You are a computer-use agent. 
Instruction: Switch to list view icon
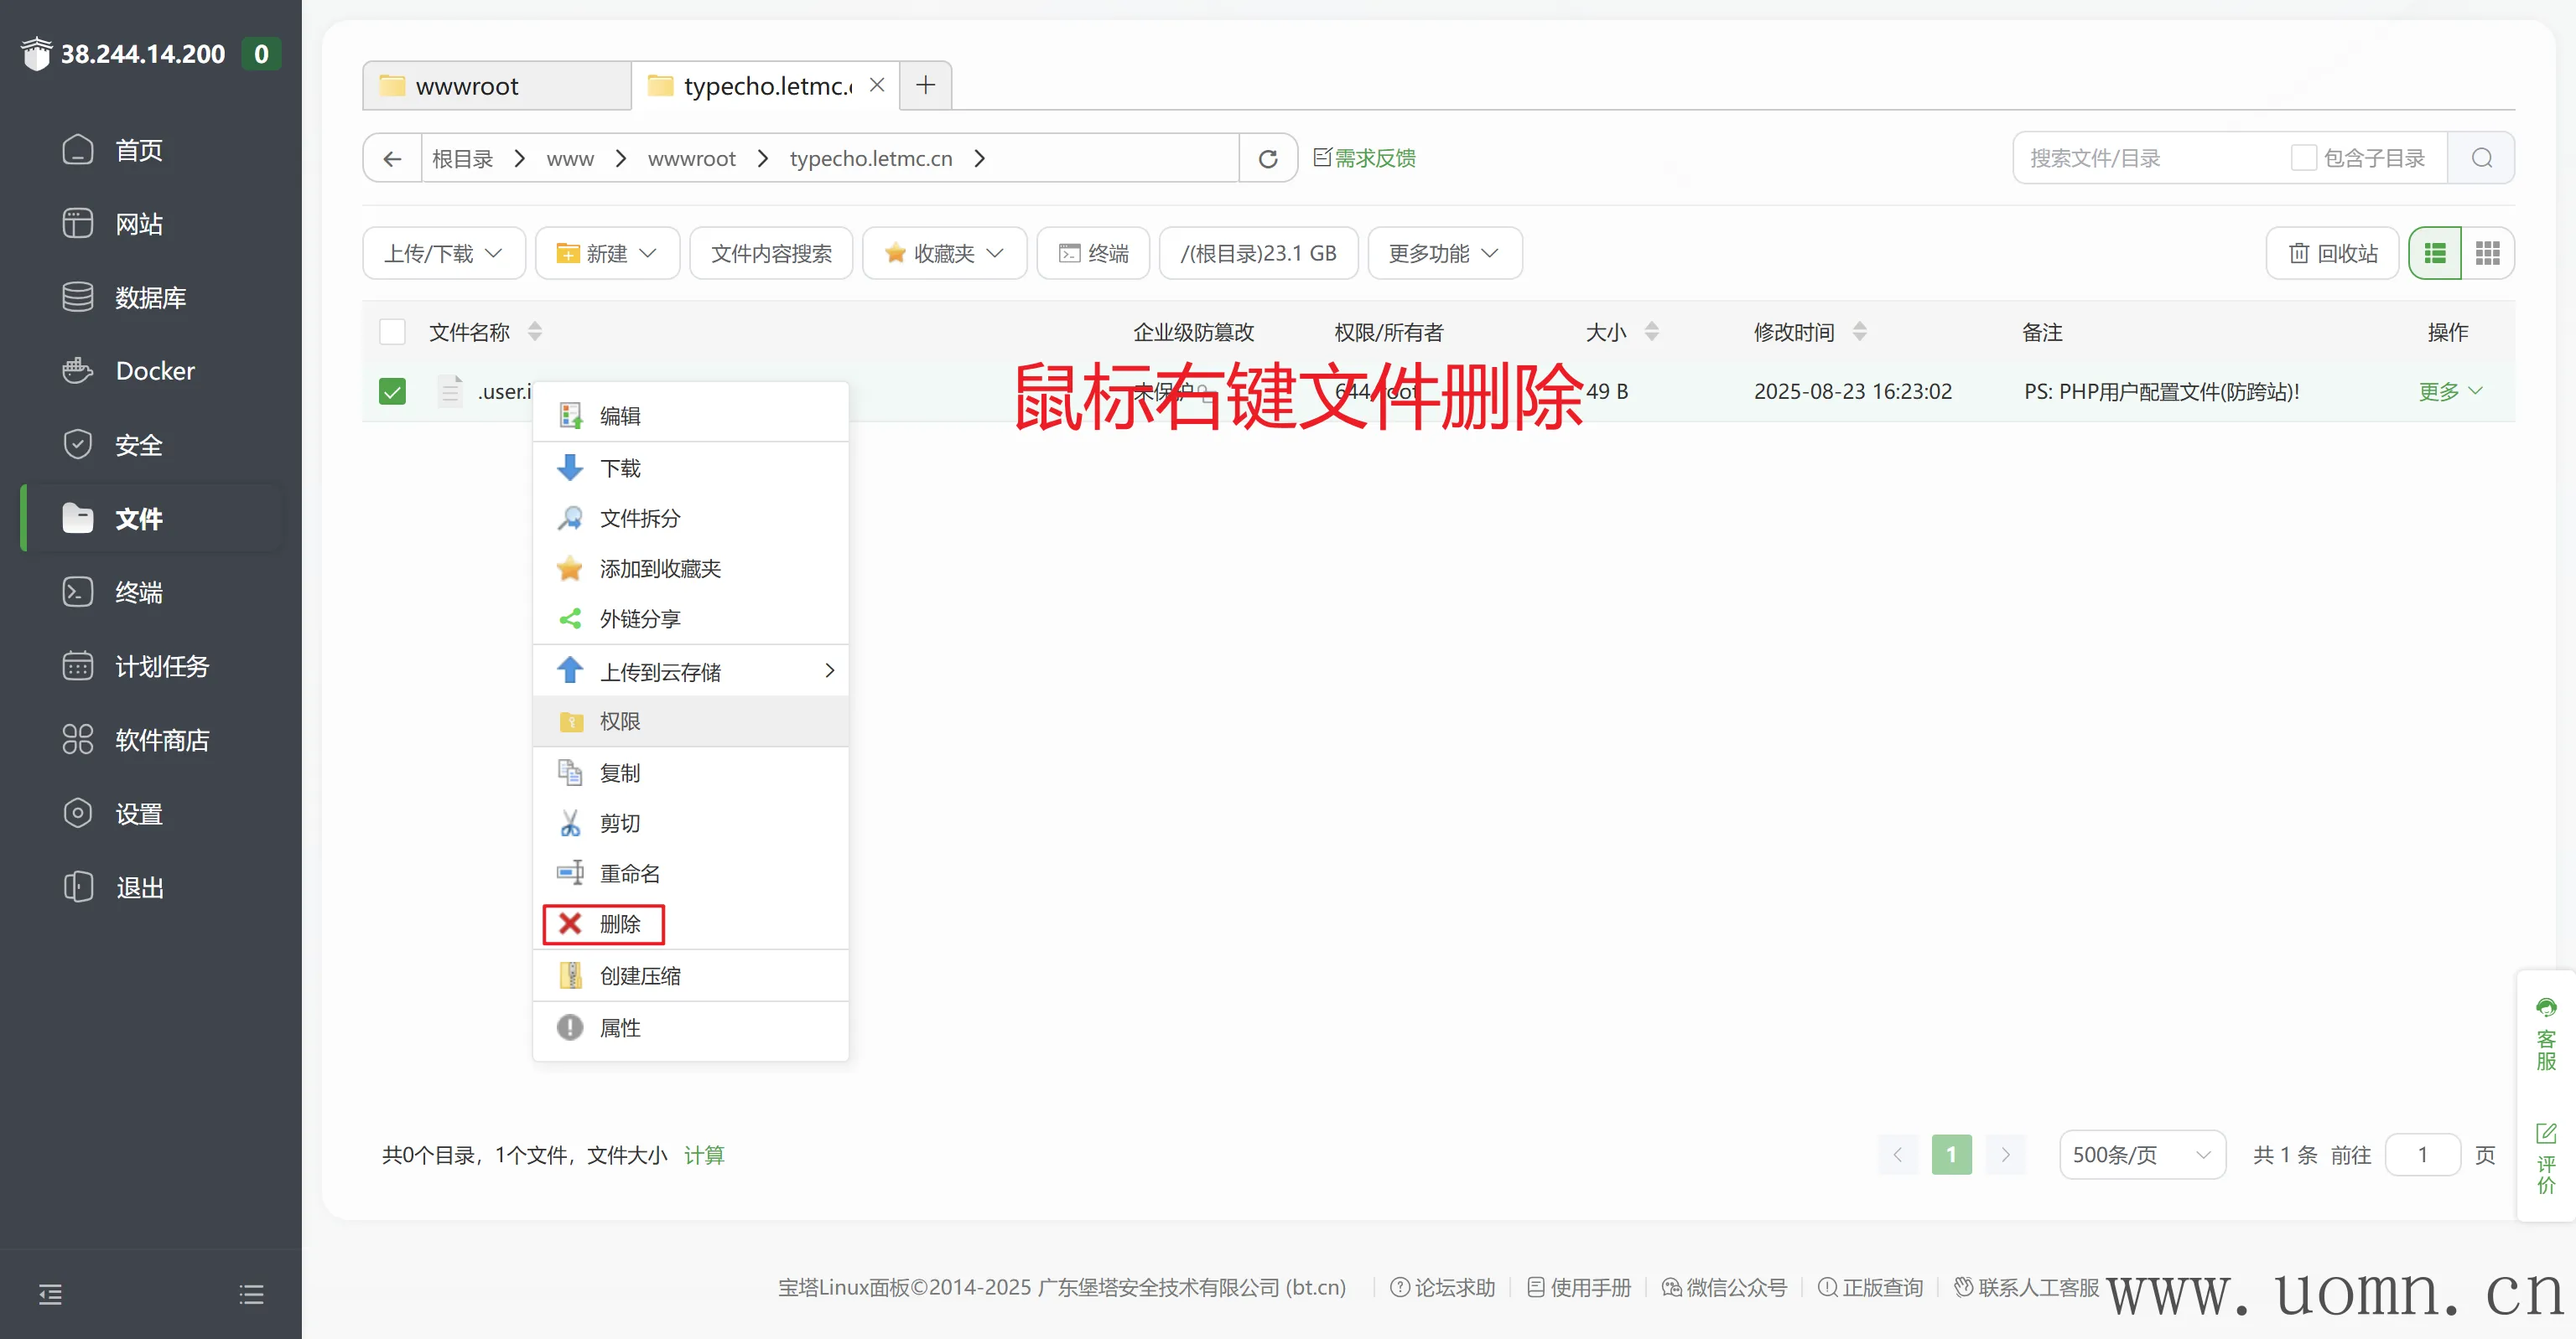coord(2434,254)
